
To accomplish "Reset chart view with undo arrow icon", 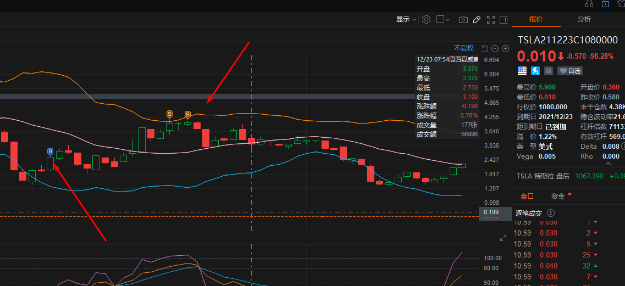I will [485, 49].
